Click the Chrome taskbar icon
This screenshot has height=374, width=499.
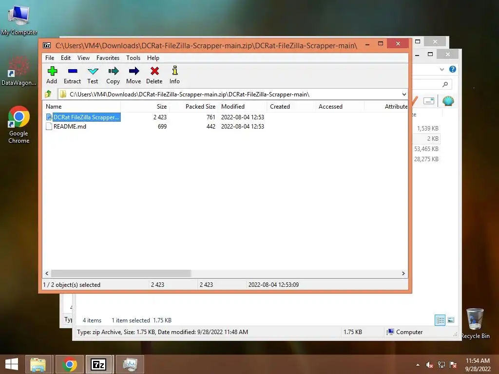click(70, 364)
